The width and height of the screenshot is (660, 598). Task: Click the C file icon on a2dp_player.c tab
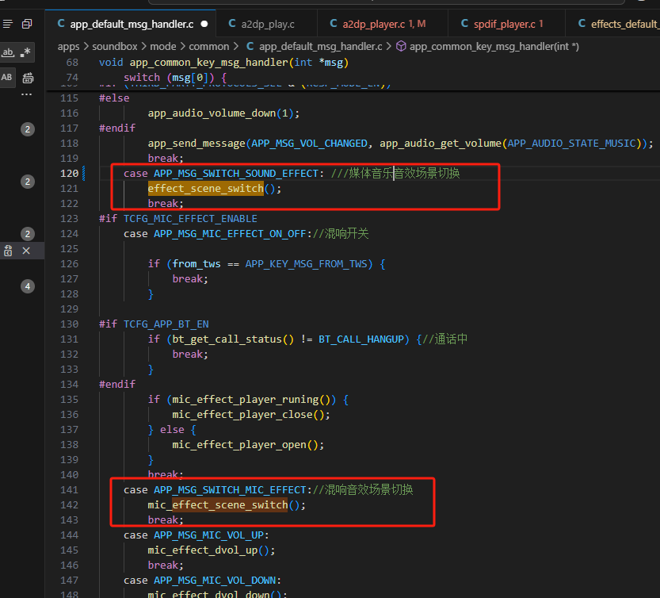(x=334, y=24)
